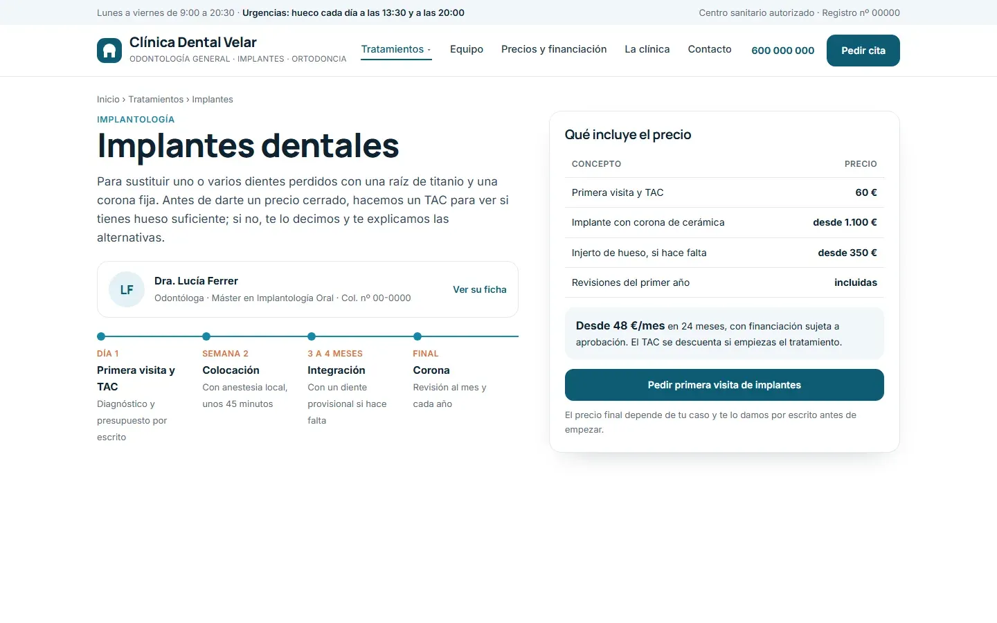Click the Clínica Dental Velar site name
This screenshot has height=623, width=997.
[x=193, y=42]
